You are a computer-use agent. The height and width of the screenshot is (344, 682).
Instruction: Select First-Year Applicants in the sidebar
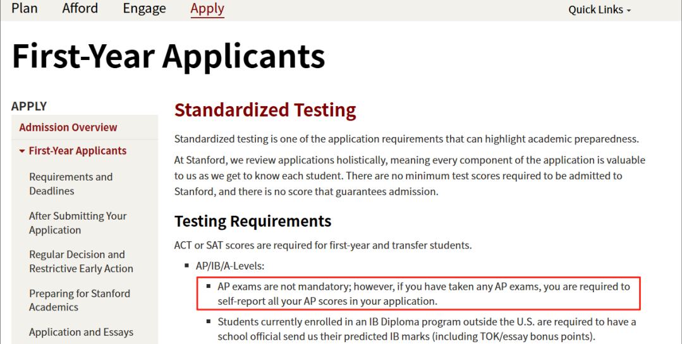pos(78,151)
